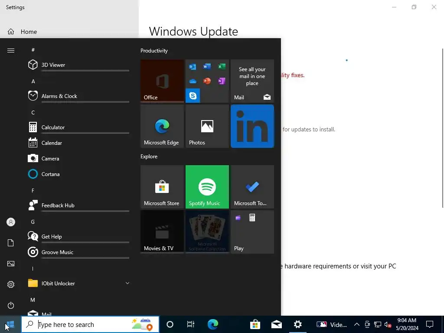Viewport: 444px width, 333px height.
Task: Open Excel in the Office apps tile
Action: click(x=222, y=66)
